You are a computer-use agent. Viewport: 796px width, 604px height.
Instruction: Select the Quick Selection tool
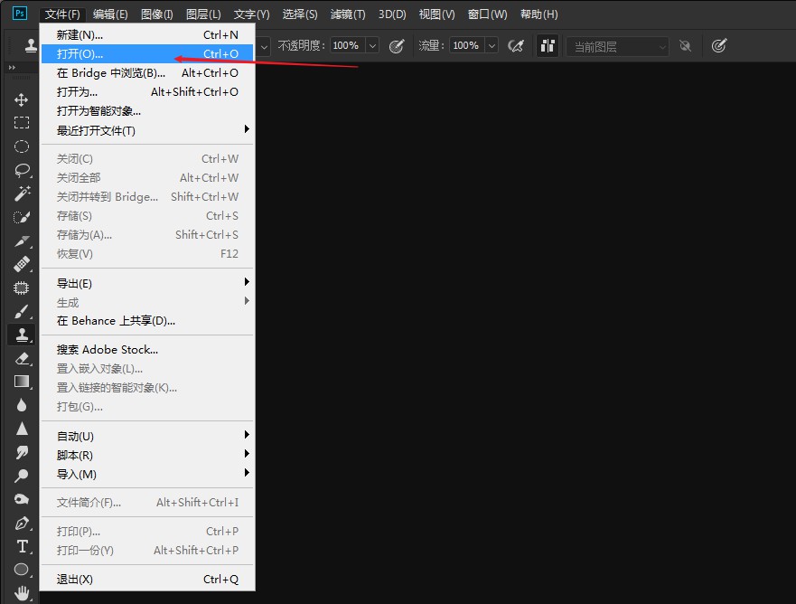[x=22, y=217]
